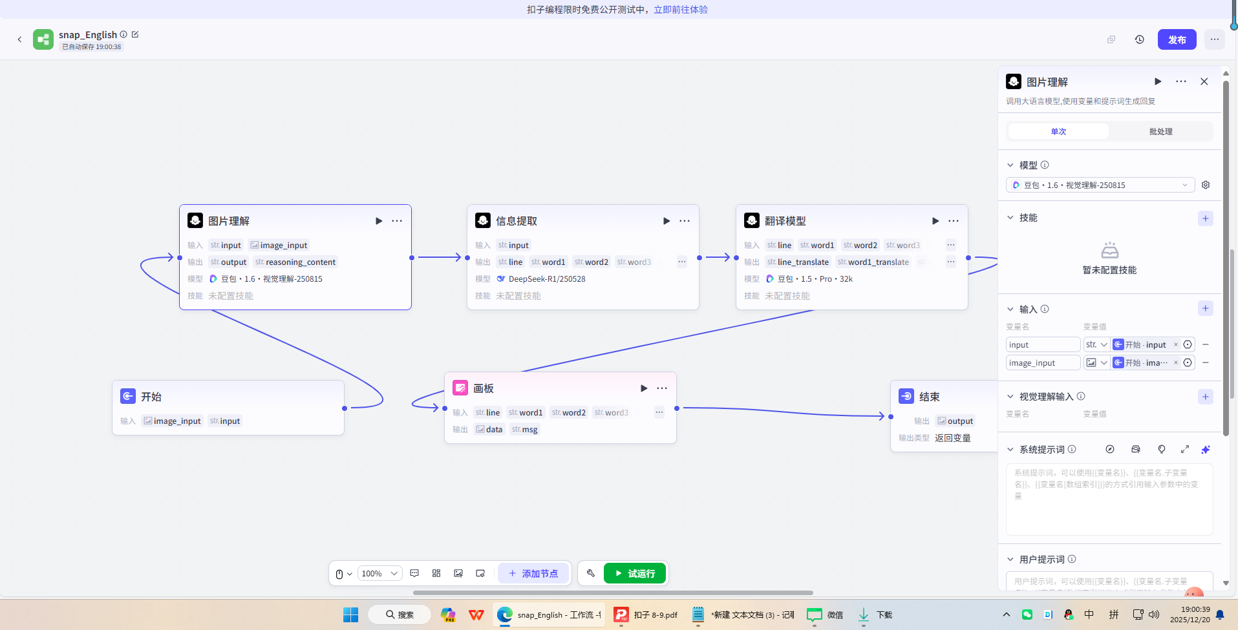
Task: Expand the system prompt editor to fullscreen
Action: click(x=1185, y=449)
